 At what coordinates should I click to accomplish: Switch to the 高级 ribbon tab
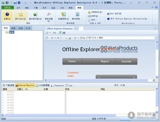click(71, 8)
